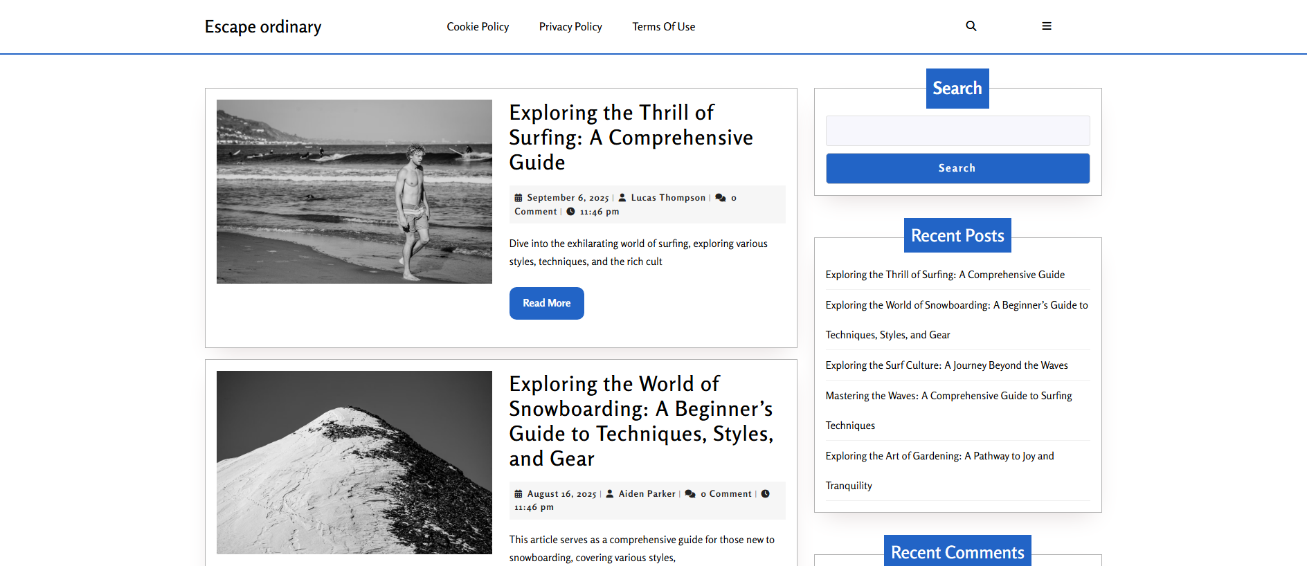Click the author icon beside Lucas Thompson
1307x566 pixels.
[622, 198]
